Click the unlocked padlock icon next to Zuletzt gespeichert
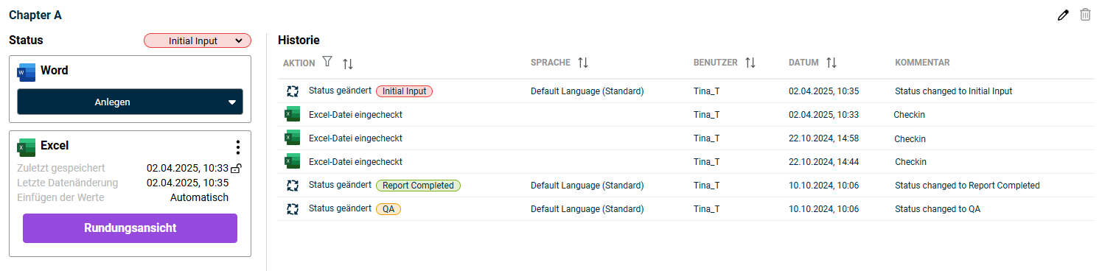Image resolution: width=1102 pixels, height=271 pixels. coord(236,169)
